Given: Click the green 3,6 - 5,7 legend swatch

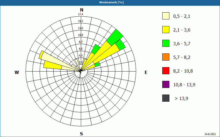Looking at the screenshot, I should click(166, 43).
